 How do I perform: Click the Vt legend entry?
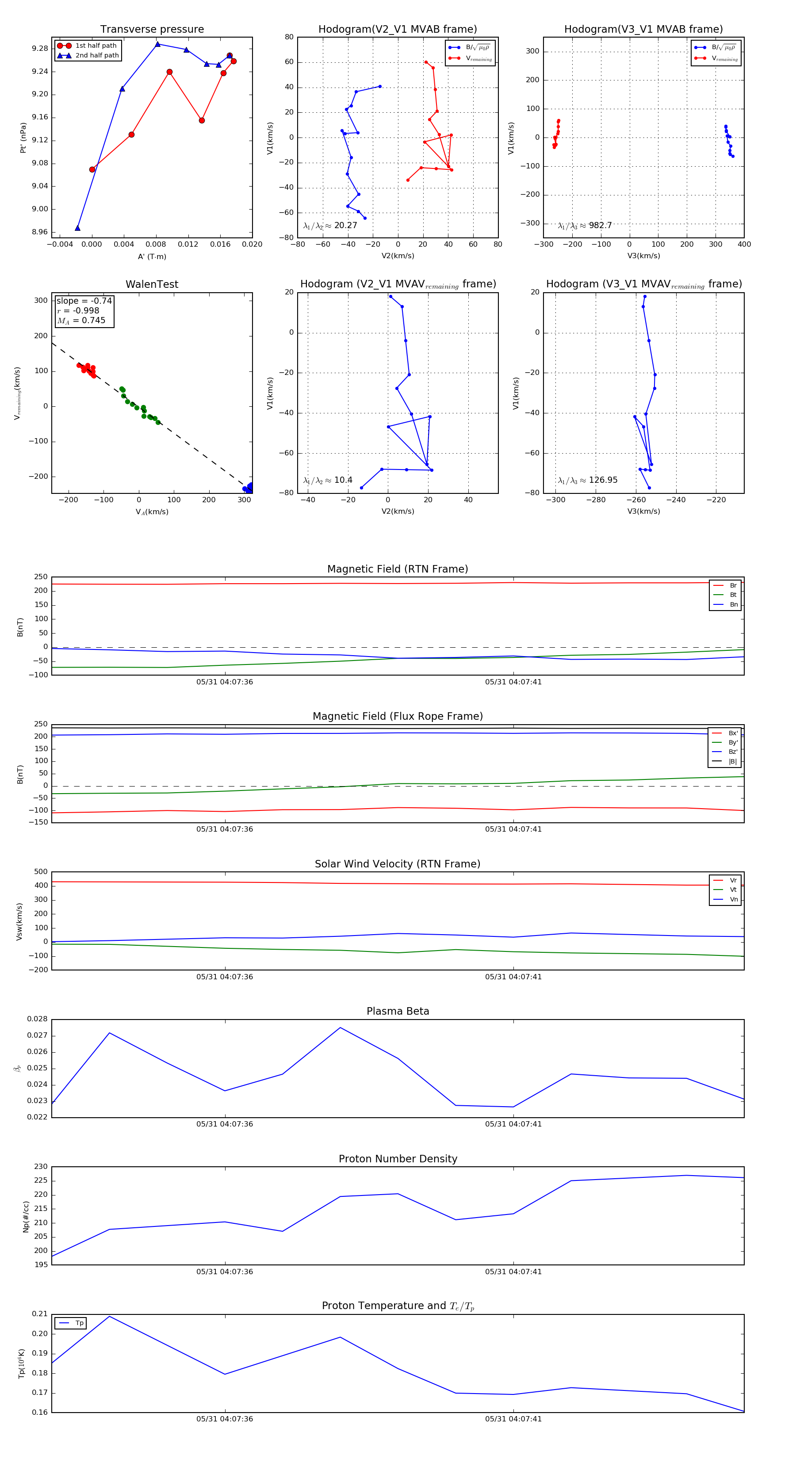coord(726,890)
